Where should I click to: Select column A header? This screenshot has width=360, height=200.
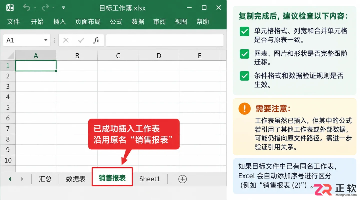(x=36, y=55)
